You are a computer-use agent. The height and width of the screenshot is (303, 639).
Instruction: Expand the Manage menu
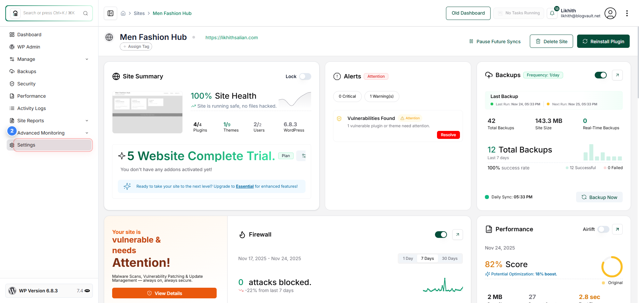tap(49, 59)
